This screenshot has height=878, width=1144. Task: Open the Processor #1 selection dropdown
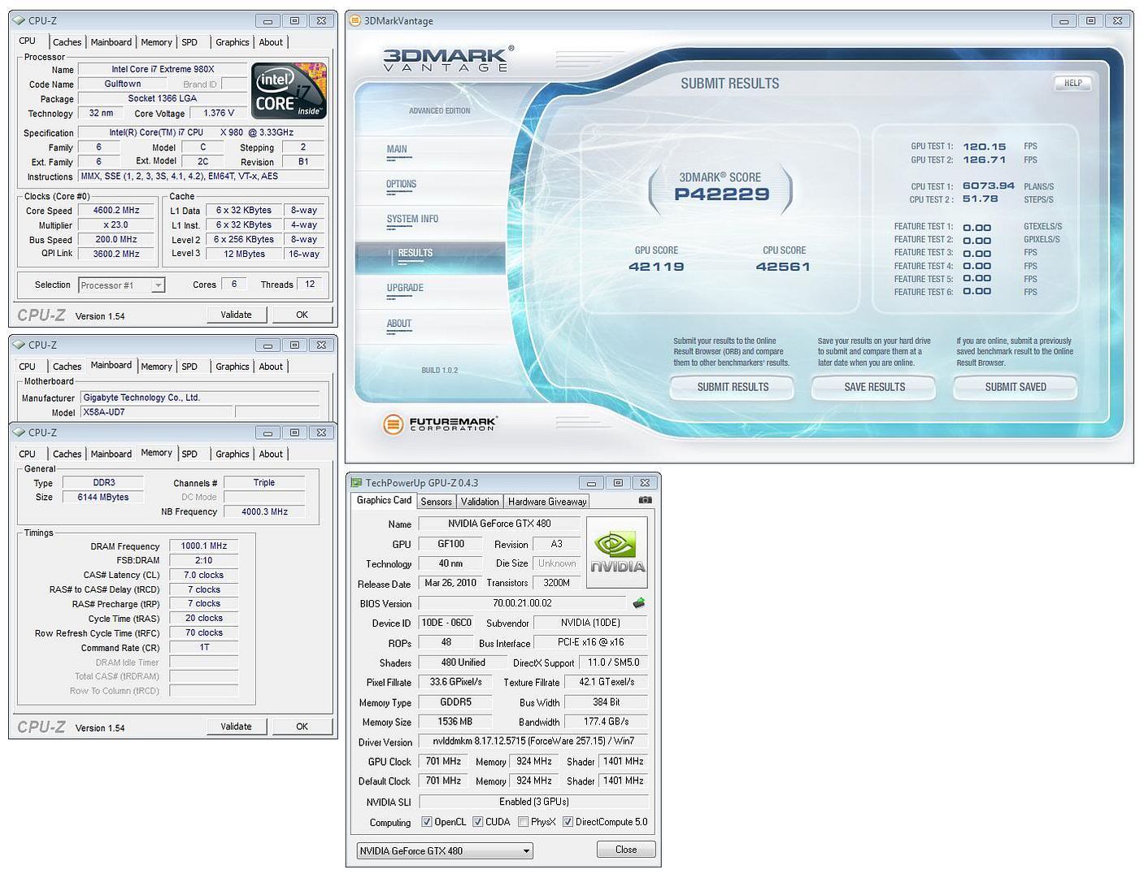click(x=122, y=285)
